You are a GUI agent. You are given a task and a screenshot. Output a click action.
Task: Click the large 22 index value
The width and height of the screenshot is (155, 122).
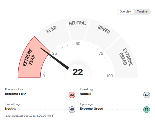pos(78,72)
